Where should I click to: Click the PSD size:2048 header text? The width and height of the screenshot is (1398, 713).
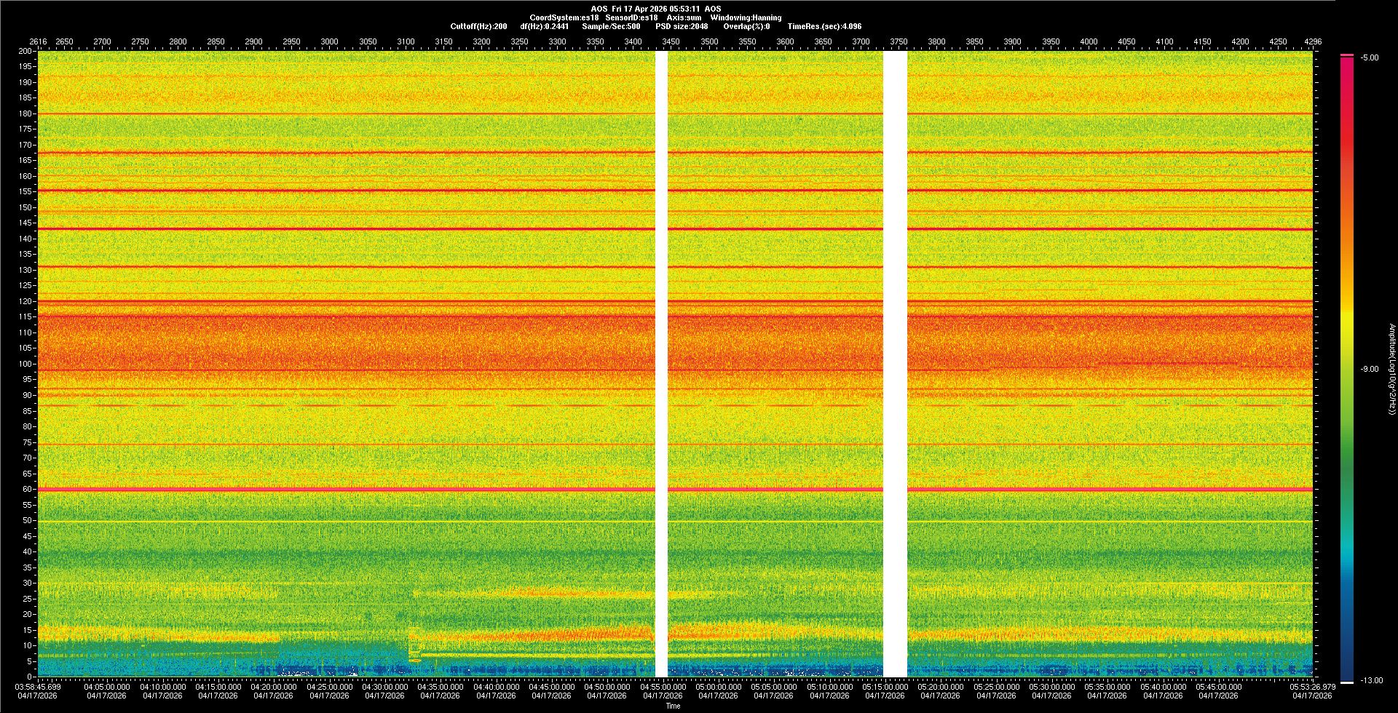682,26
